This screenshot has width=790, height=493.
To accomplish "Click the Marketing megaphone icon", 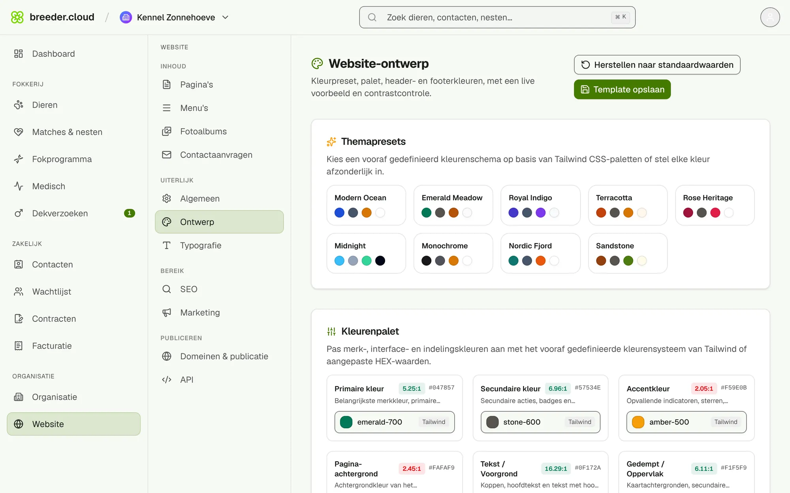I will tap(167, 312).
